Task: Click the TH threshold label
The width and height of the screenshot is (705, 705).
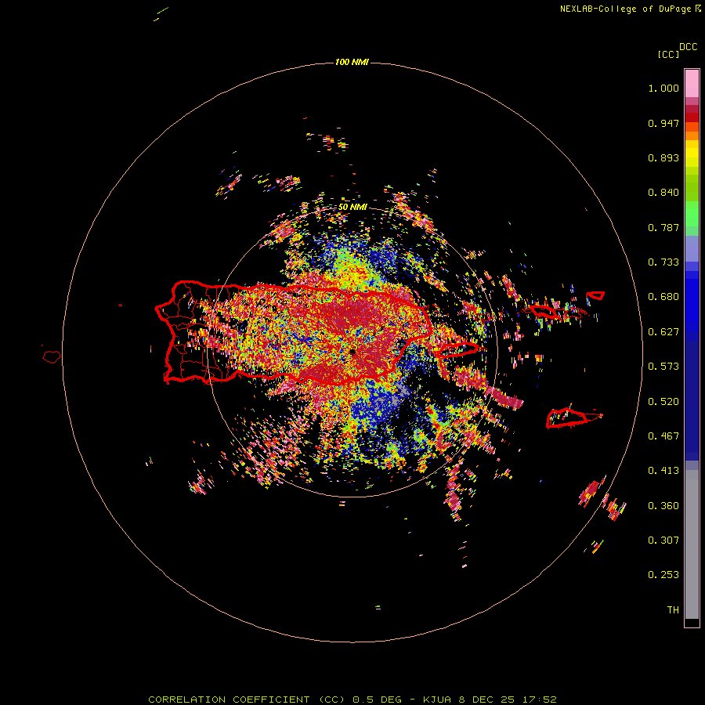Action: tap(673, 610)
